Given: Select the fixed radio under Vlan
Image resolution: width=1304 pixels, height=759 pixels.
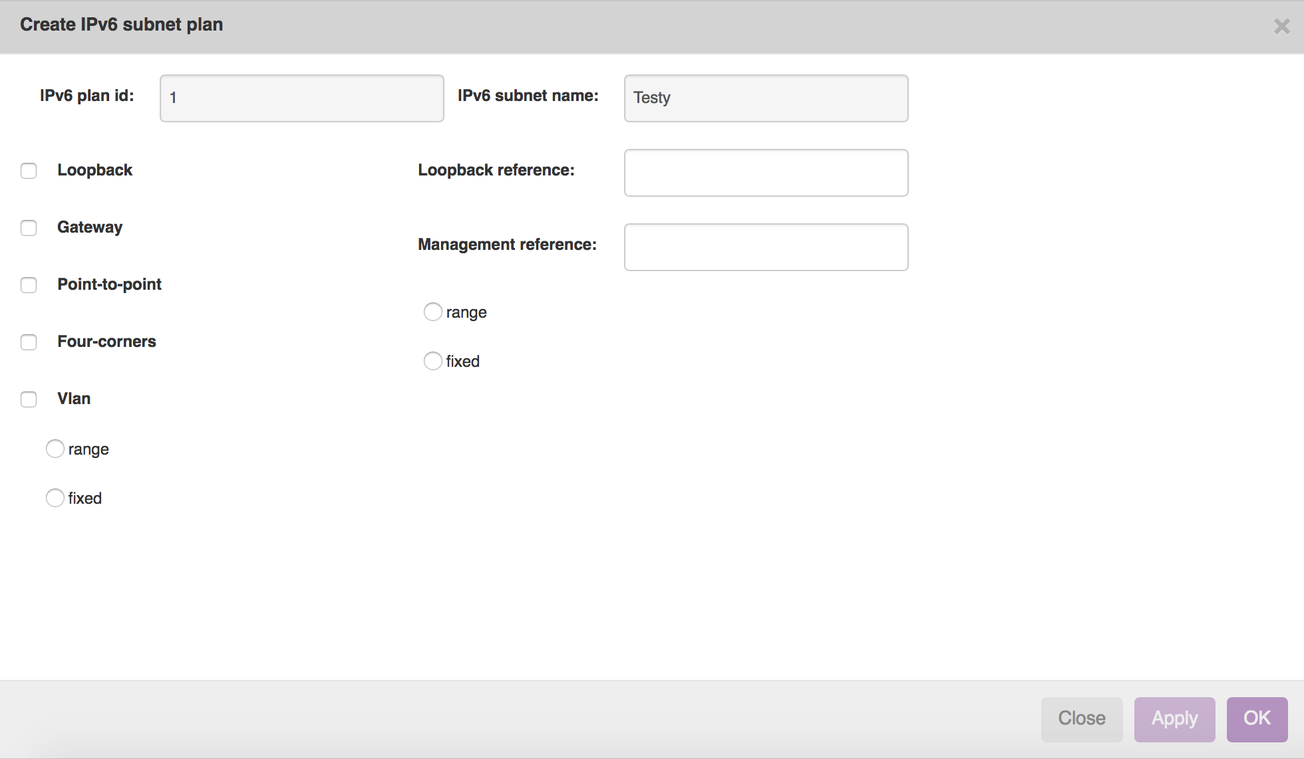Looking at the screenshot, I should coord(55,498).
